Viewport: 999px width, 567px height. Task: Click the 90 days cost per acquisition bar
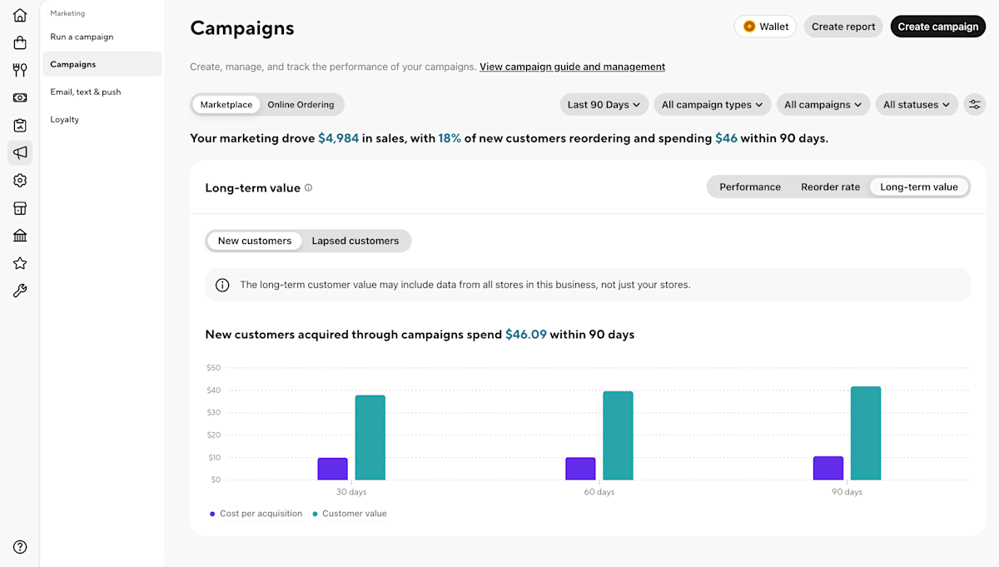[828, 468]
